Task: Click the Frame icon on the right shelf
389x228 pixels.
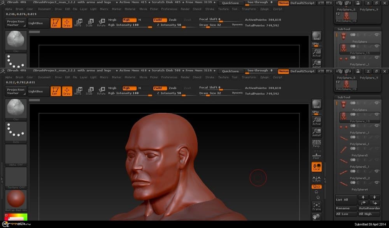Action: coord(316,206)
